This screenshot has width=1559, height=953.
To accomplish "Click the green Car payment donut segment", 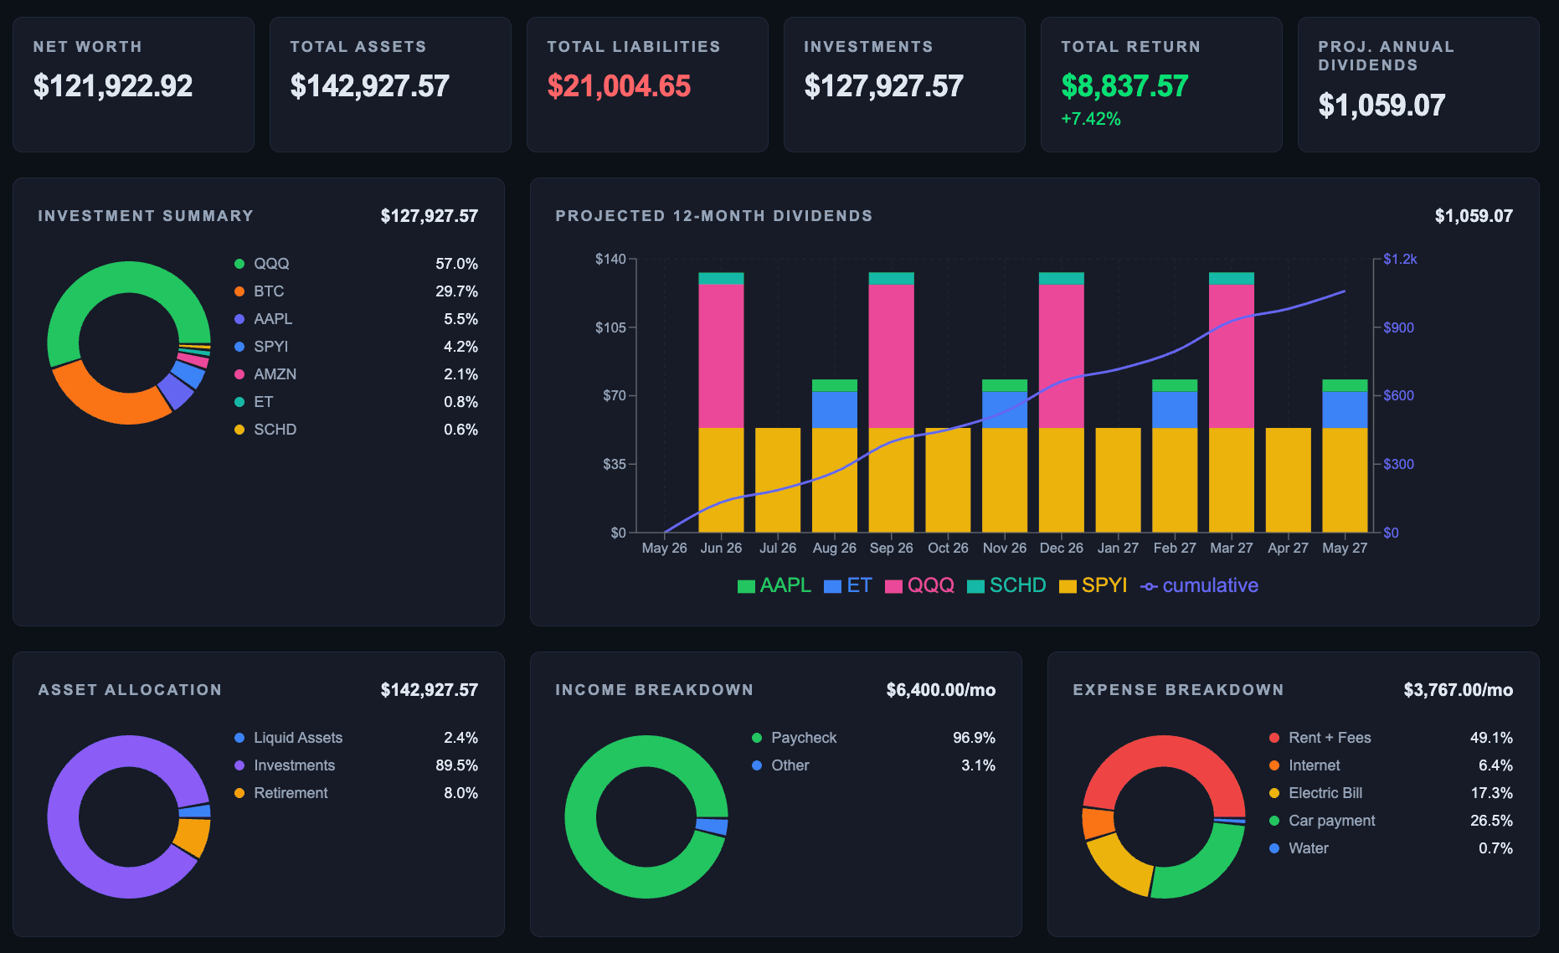I will tap(1203, 871).
